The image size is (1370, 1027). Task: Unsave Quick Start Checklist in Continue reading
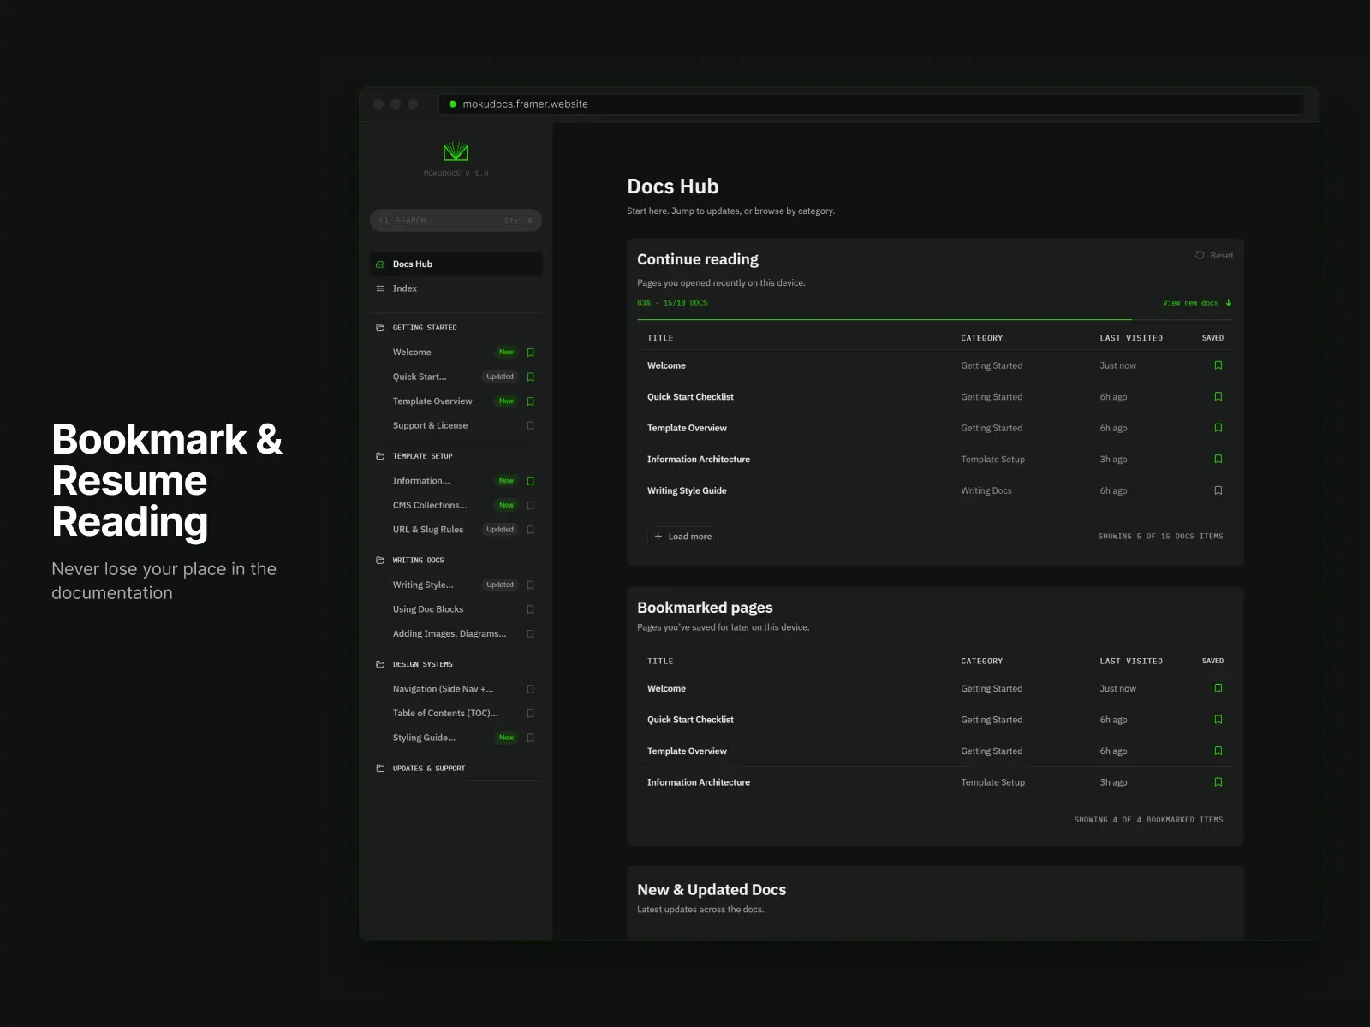coord(1218,396)
